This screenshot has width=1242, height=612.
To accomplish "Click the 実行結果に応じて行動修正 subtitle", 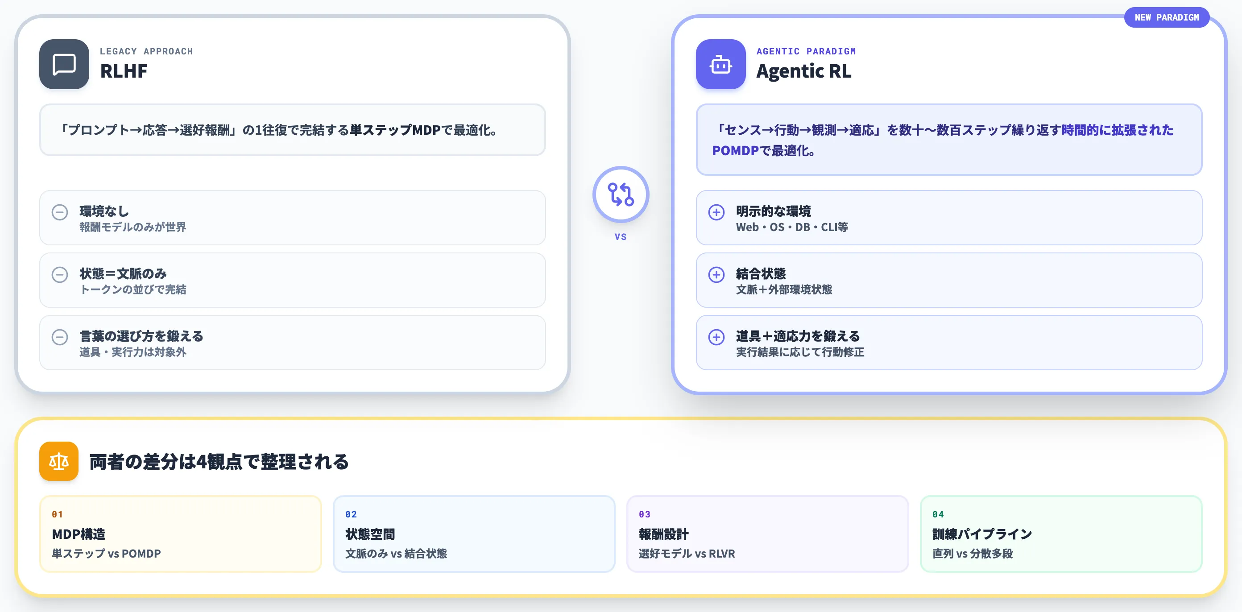I will pyautogui.click(x=800, y=352).
